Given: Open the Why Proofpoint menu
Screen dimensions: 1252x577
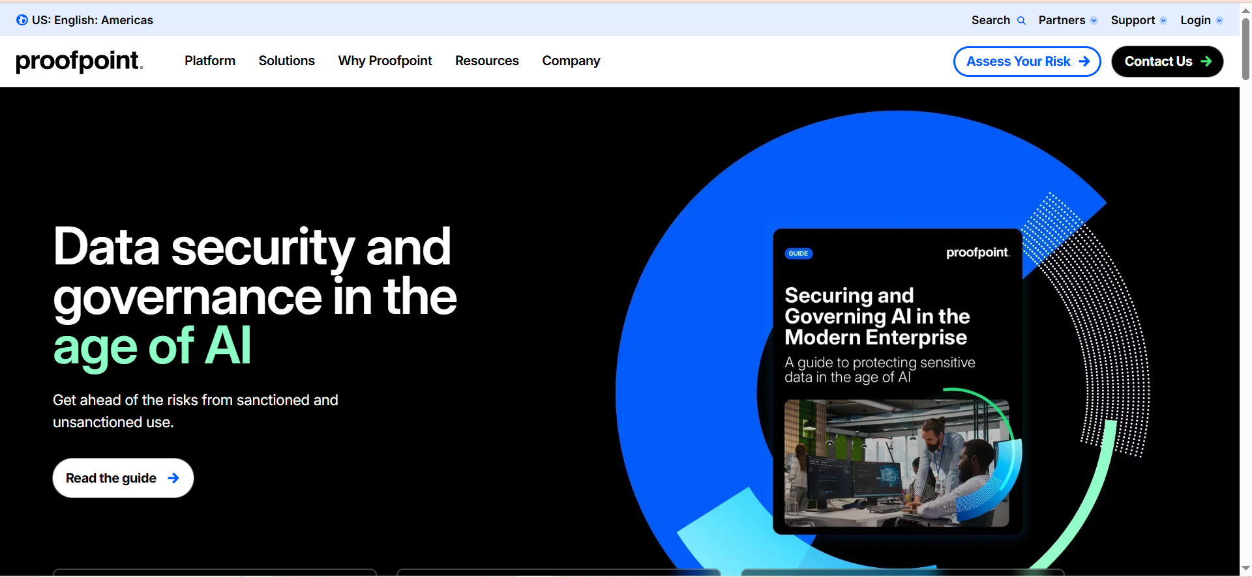Looking at the screenshot, I should tap(385, 61).
